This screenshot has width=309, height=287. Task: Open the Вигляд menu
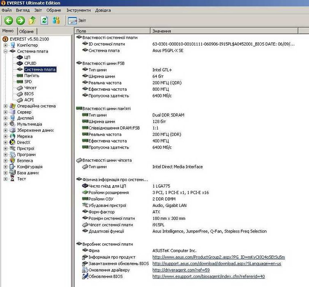point(23,10)
